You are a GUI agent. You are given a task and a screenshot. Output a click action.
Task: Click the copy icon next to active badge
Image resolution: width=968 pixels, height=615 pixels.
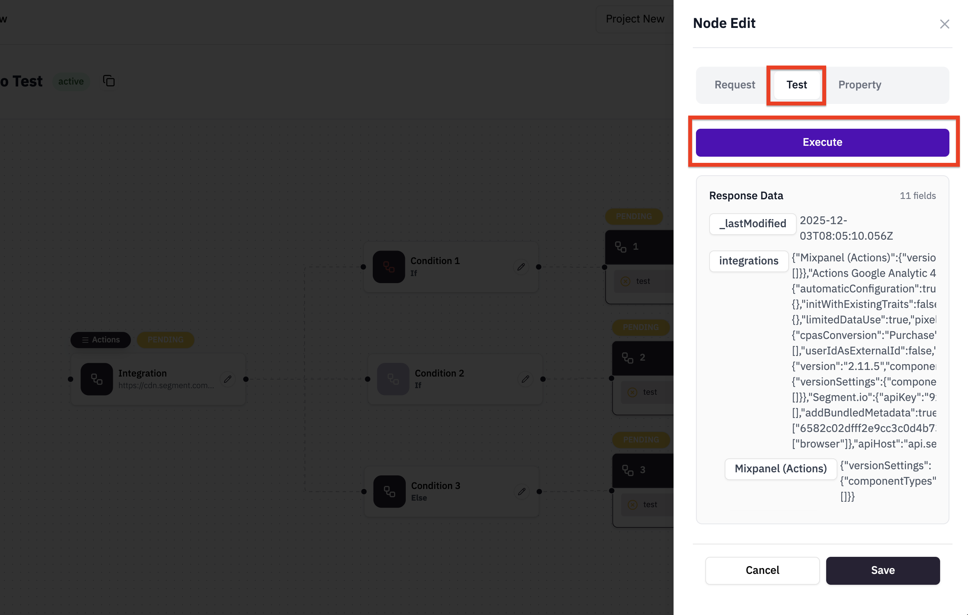tap(109, 81)
